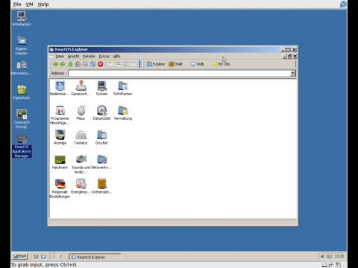
Task: Open the MDI child system menu icon
Action: (x=51, y=57)
